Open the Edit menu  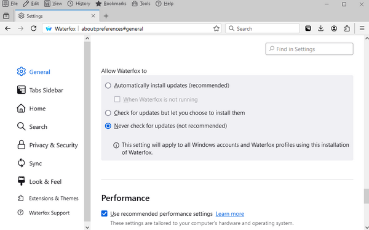tap(31, 4)
